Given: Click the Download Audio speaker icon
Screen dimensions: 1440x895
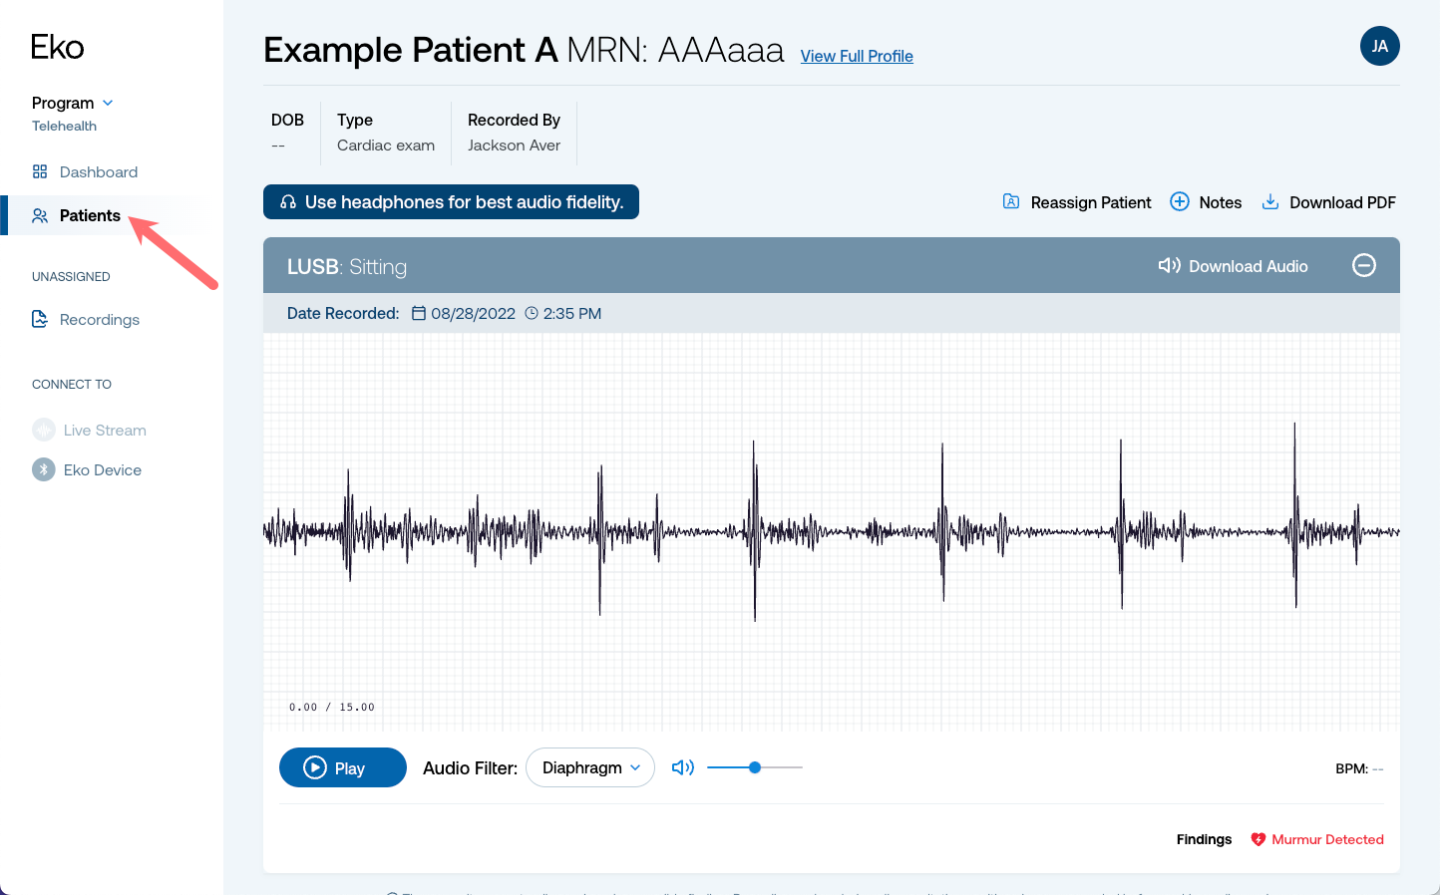Looking at the screenshot, I should (1170, 265).
